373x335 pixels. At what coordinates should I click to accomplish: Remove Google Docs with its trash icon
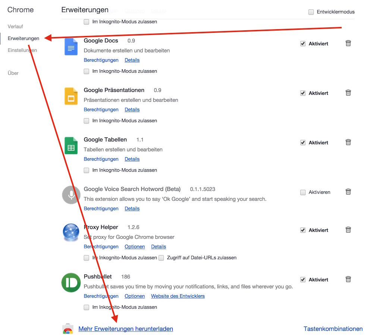(348, 43)
